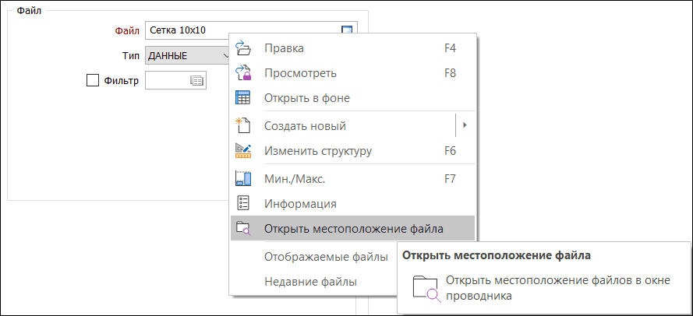
Task: Open the filter selection list button
Action: click(x=196, y=80)
